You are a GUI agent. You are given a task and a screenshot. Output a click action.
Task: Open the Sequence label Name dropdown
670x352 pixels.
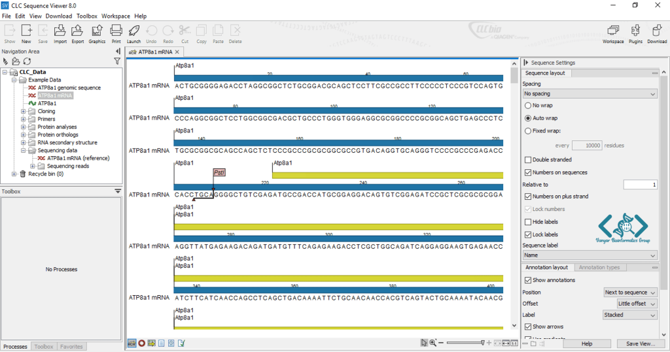(590, 255)
